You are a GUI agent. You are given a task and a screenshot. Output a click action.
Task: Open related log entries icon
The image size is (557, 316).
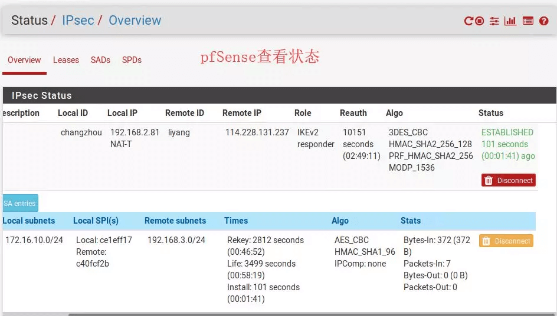point(528,21)
